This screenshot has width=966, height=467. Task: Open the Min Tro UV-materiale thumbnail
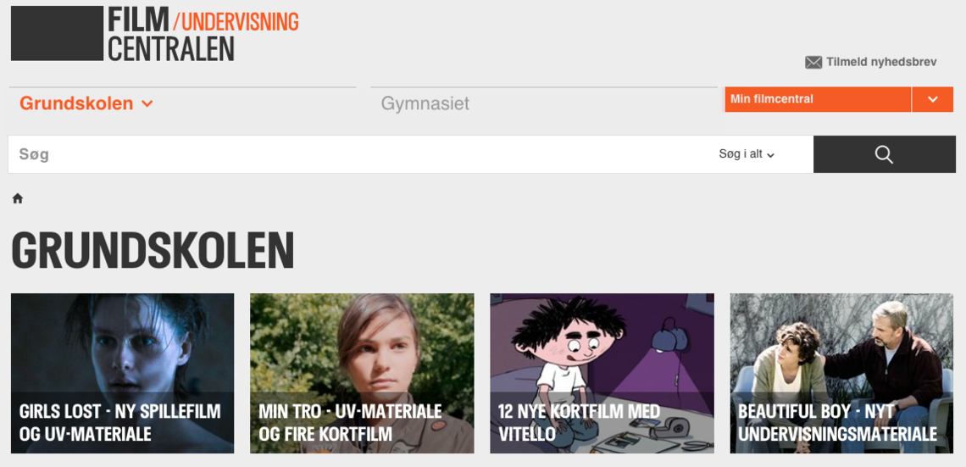coord(363,374)
